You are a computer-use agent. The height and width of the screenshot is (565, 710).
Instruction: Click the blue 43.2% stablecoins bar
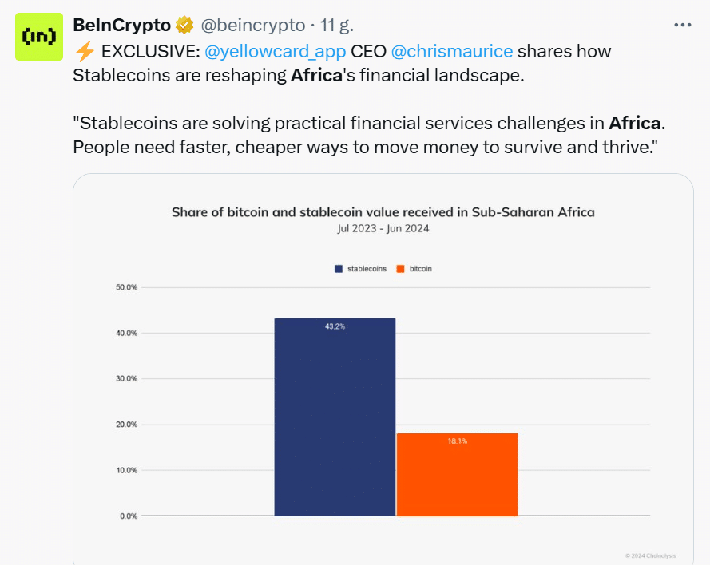click(335, 417)
